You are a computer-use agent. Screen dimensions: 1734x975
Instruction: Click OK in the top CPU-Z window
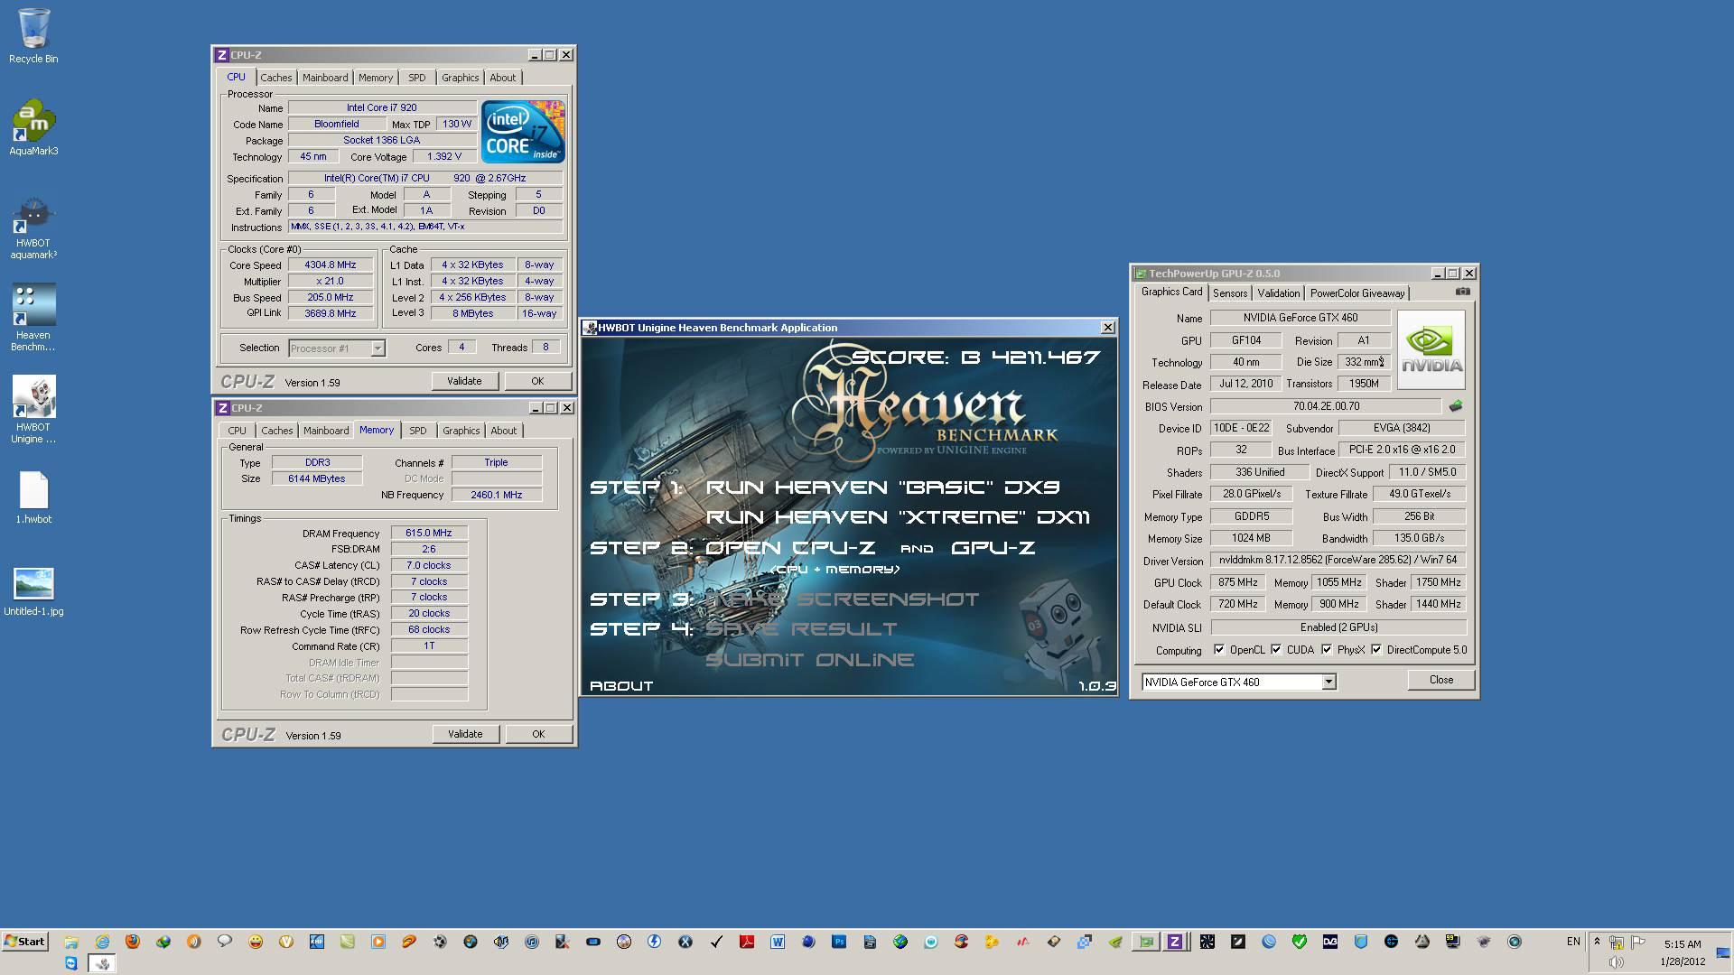(x=537, y=381)
